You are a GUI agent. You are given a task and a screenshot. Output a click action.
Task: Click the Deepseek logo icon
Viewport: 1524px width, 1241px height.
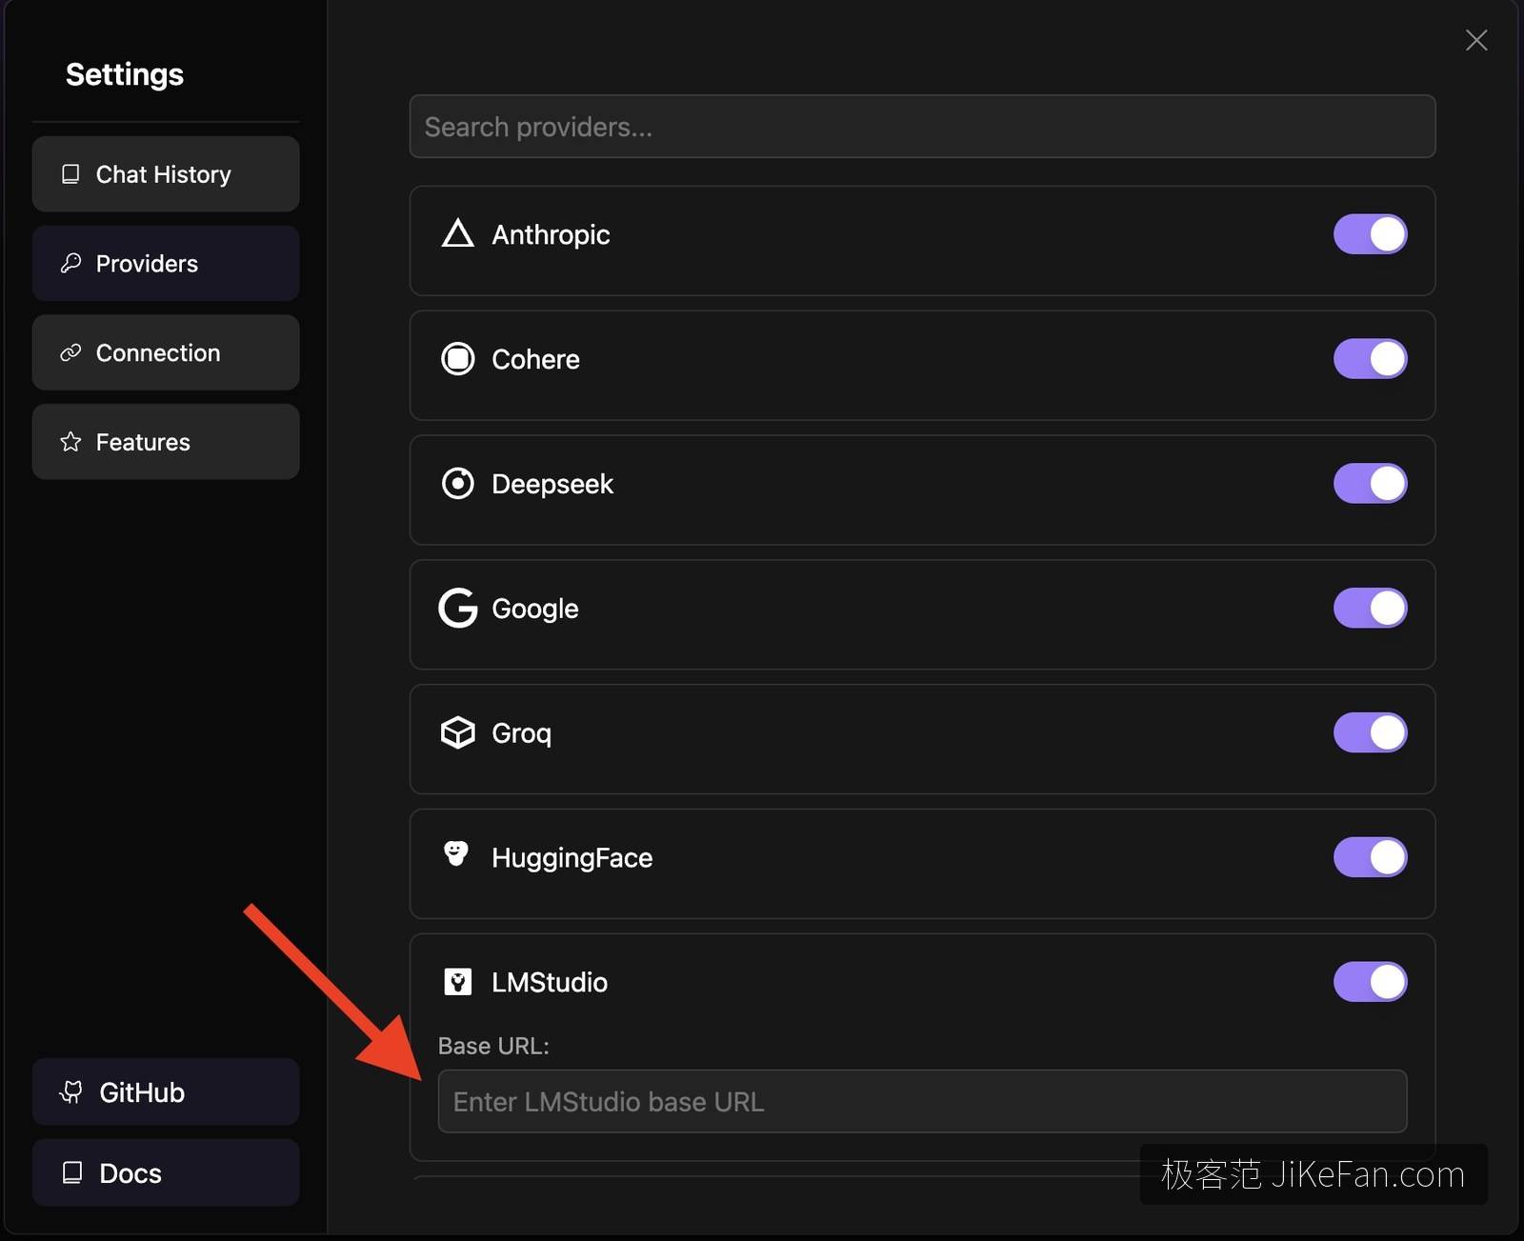pyautogui.click(x=458, y=484)
